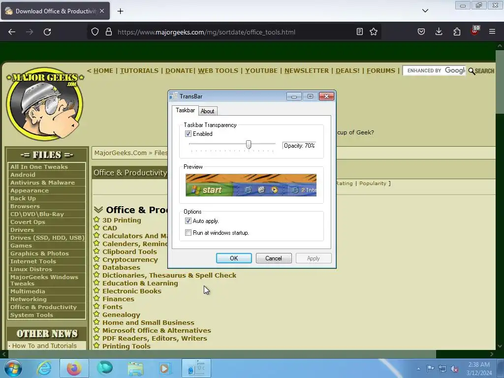Open the network tray icon
Screen dimensions: 504x378
click(x=442, y=369)
